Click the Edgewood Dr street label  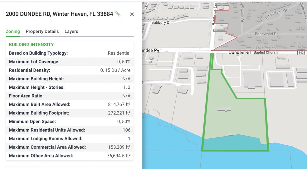pos(266,34)
